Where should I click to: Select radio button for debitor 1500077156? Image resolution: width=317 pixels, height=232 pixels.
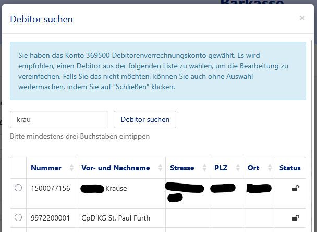(x=18, y=188)
